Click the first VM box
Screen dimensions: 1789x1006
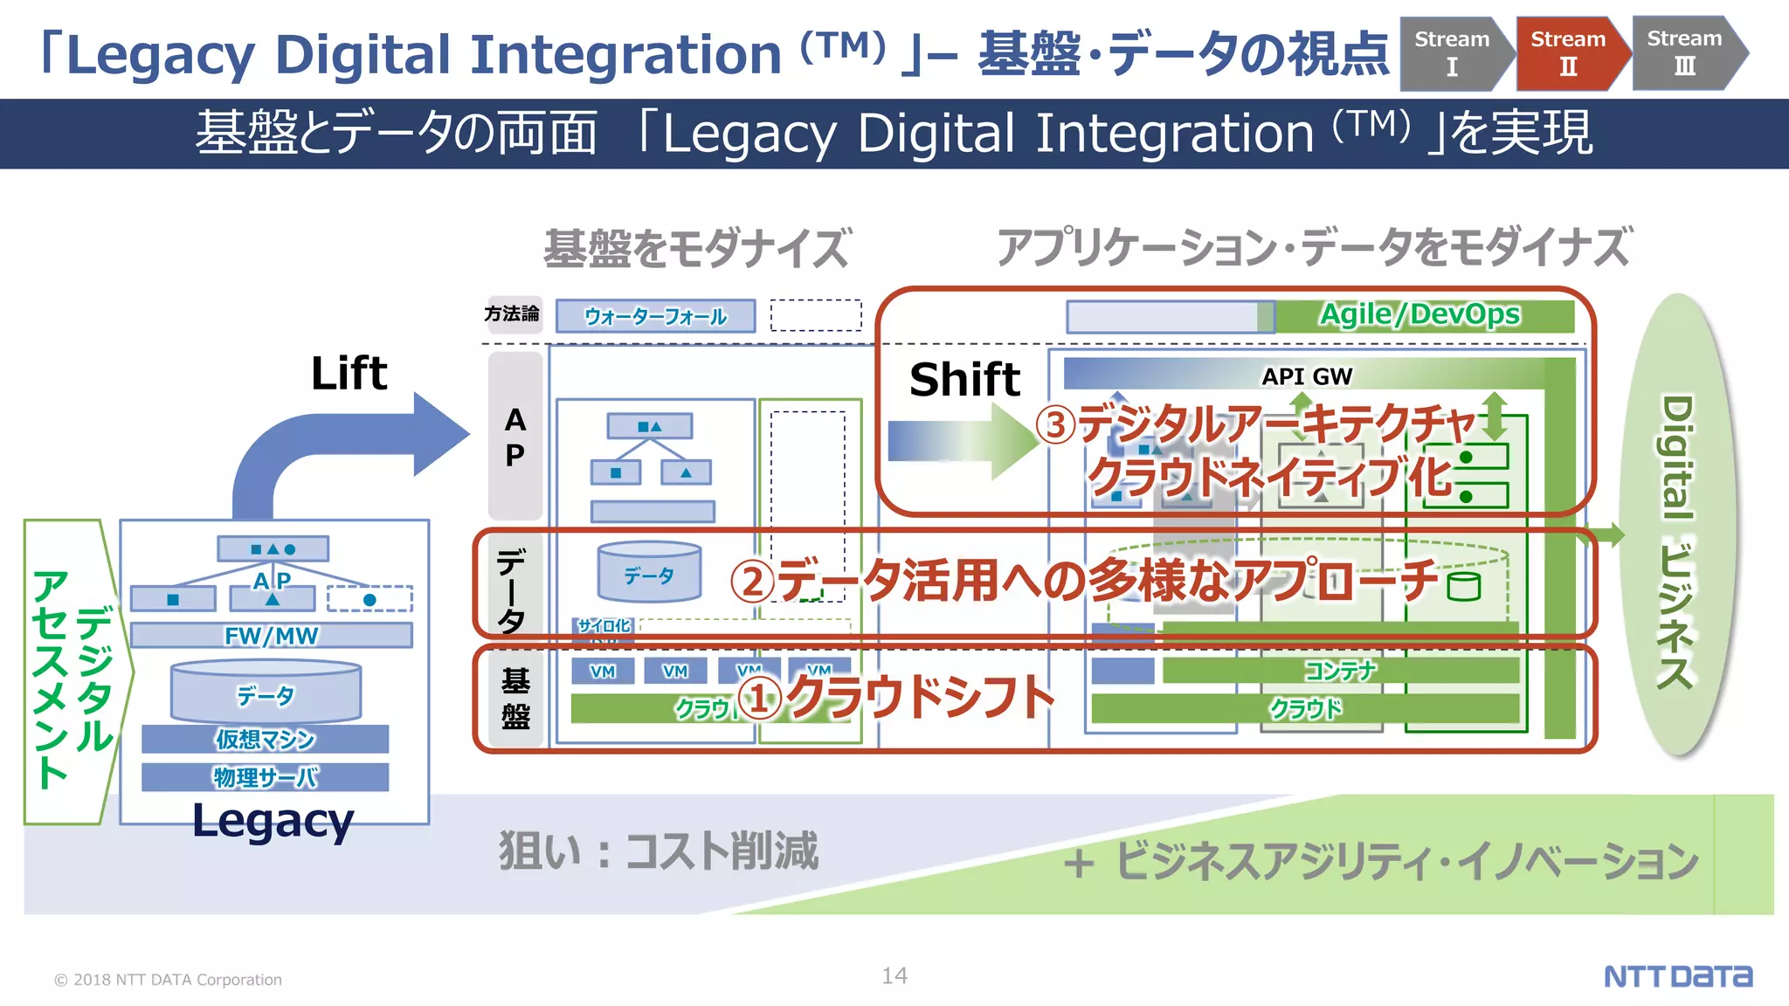pyautogui.click(x=603, y=671)
